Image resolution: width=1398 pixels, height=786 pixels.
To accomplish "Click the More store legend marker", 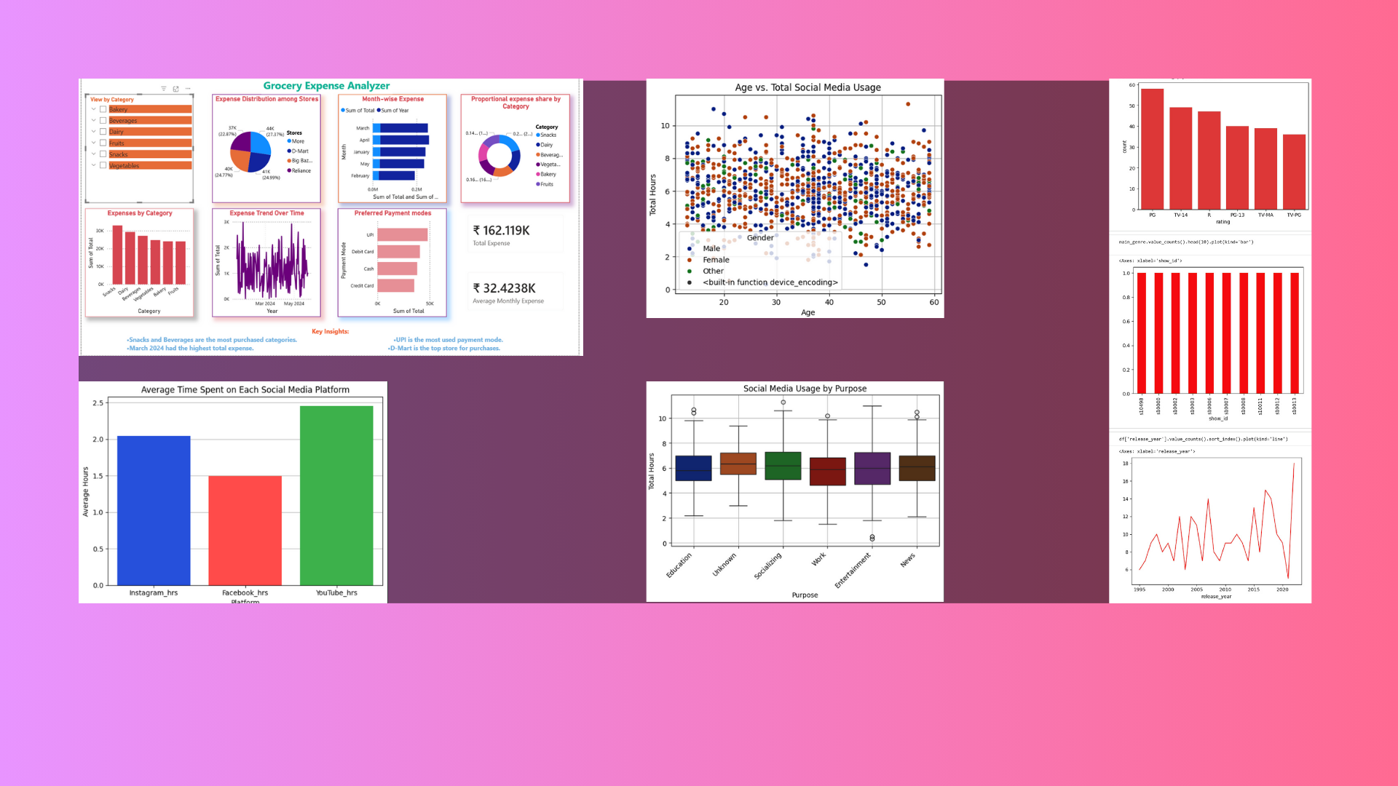I will 289,141.
